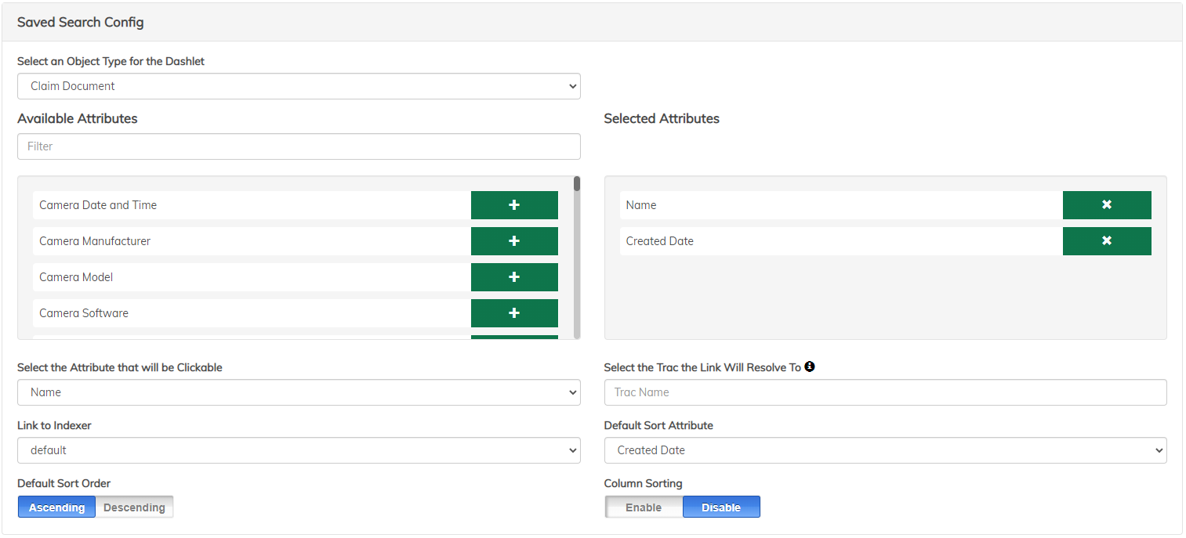The height and width of the screenshot is (538, 1186).
Task: Disable column sorting
Action: (x=720, y=507)
